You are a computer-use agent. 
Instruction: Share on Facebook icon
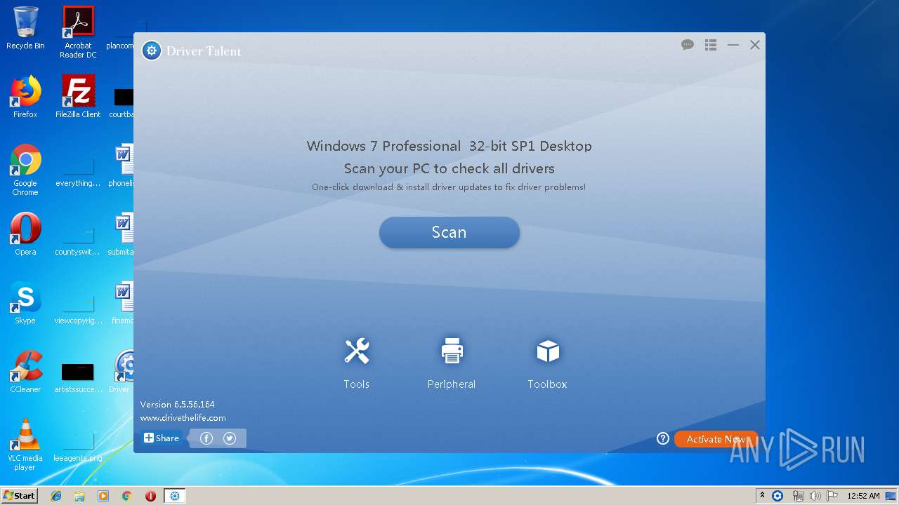pos(206,438)
